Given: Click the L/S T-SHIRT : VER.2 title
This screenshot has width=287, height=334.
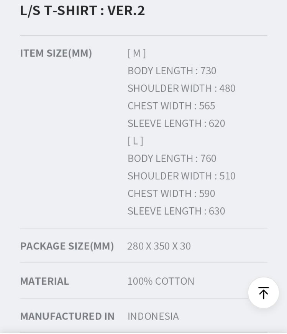Looking at the screenshot, I should (82, 11).
